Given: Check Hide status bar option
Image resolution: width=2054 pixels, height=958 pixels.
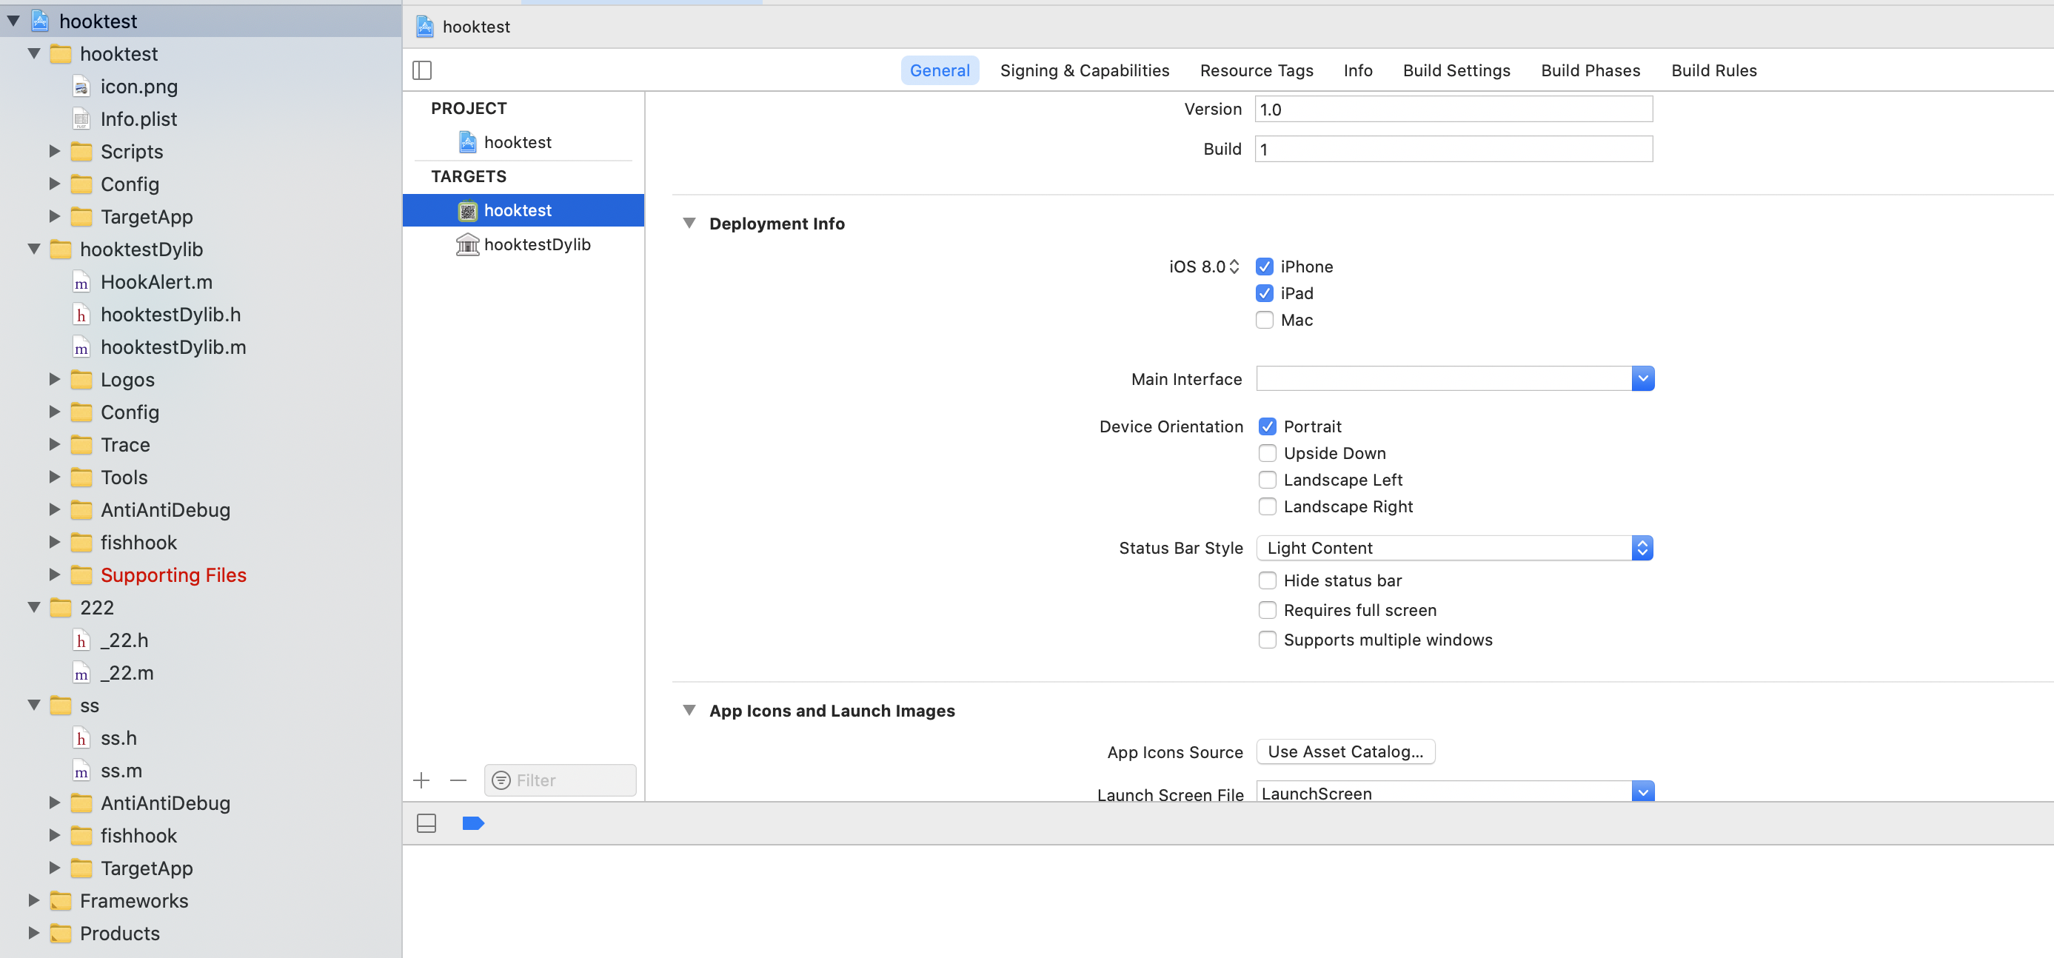Looking at the screenshot, I should pos(1267,580).
